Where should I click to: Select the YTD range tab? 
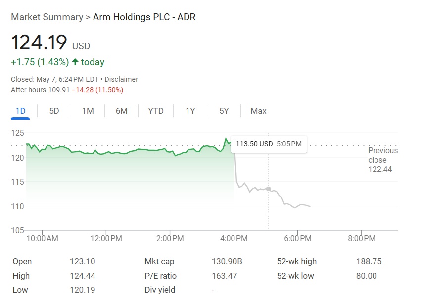click(x=156, y=111)
